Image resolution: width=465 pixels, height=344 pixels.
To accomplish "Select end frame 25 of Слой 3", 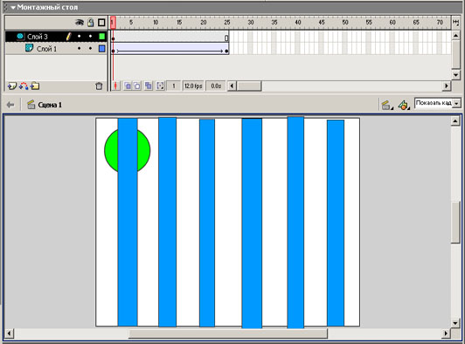I will (226, 37).
